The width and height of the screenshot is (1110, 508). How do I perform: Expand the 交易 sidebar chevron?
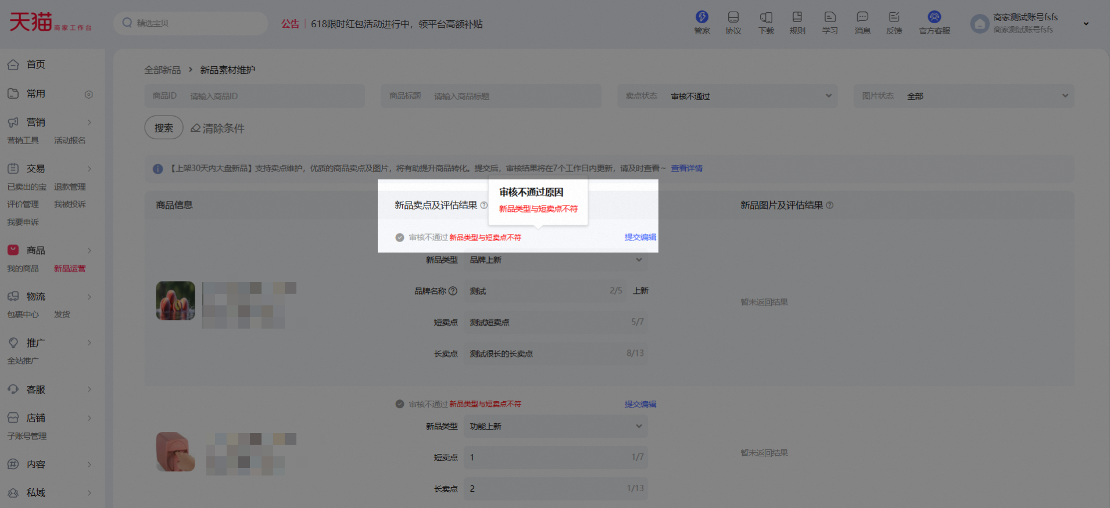click(89, 168)
